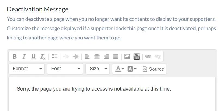Click the Unlink icon
223x111 pixels.
click(158, 57)
